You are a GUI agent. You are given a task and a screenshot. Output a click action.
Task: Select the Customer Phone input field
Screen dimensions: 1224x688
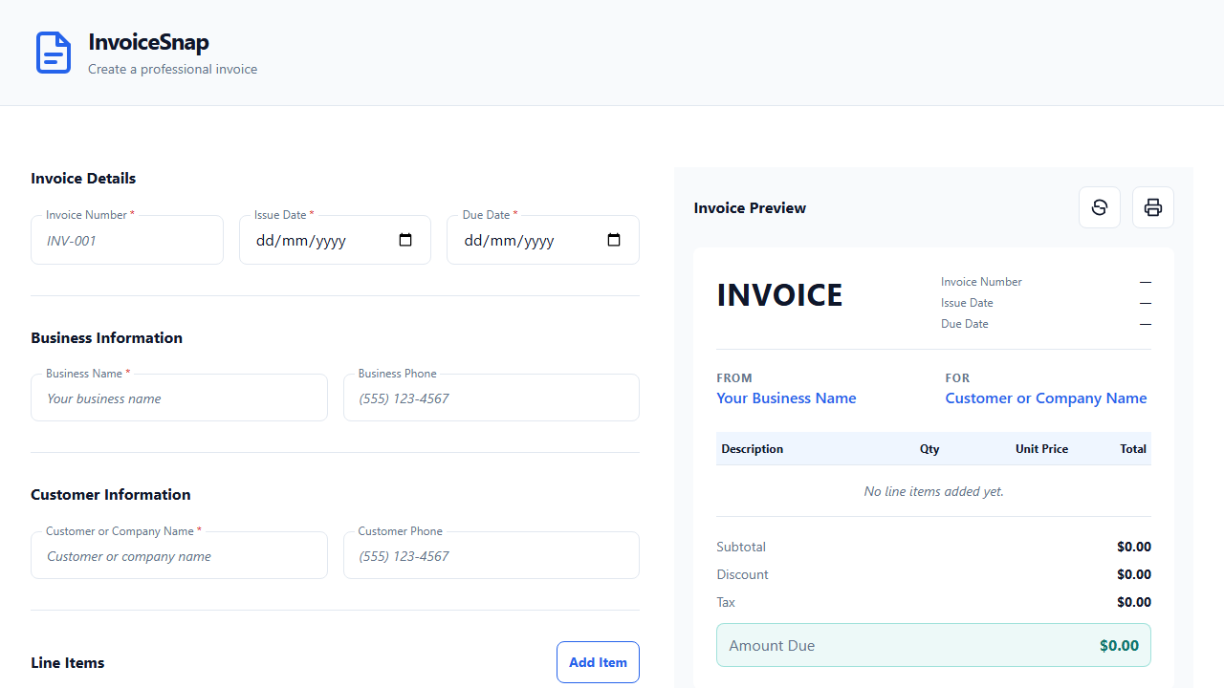tap(492, 555)
